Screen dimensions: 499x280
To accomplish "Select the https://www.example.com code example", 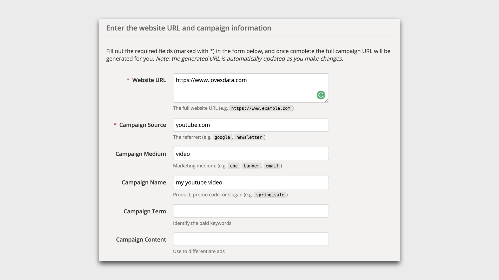I will pyautogui.click(x=261, y=108).
